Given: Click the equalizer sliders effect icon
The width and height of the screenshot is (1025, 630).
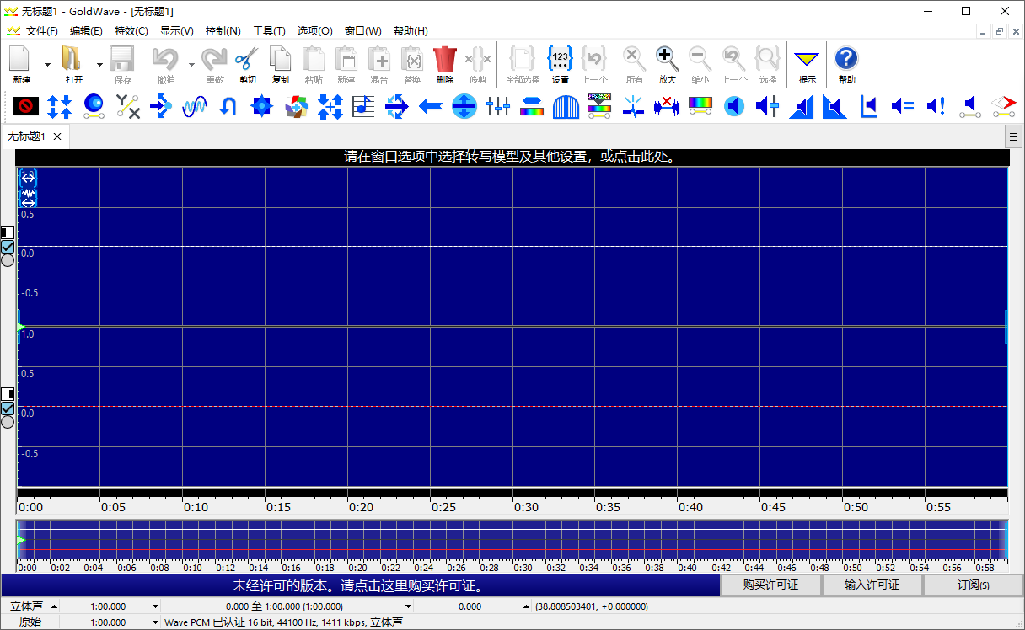Looking at the screenshot, I should (x=498, y=106).
